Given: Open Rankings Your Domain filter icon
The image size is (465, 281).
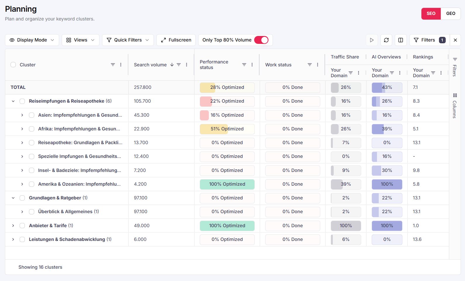Looking at the screenshot, I should tap(433, 73).
